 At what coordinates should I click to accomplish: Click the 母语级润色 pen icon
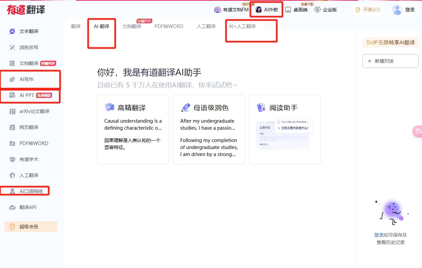point(186,107)
